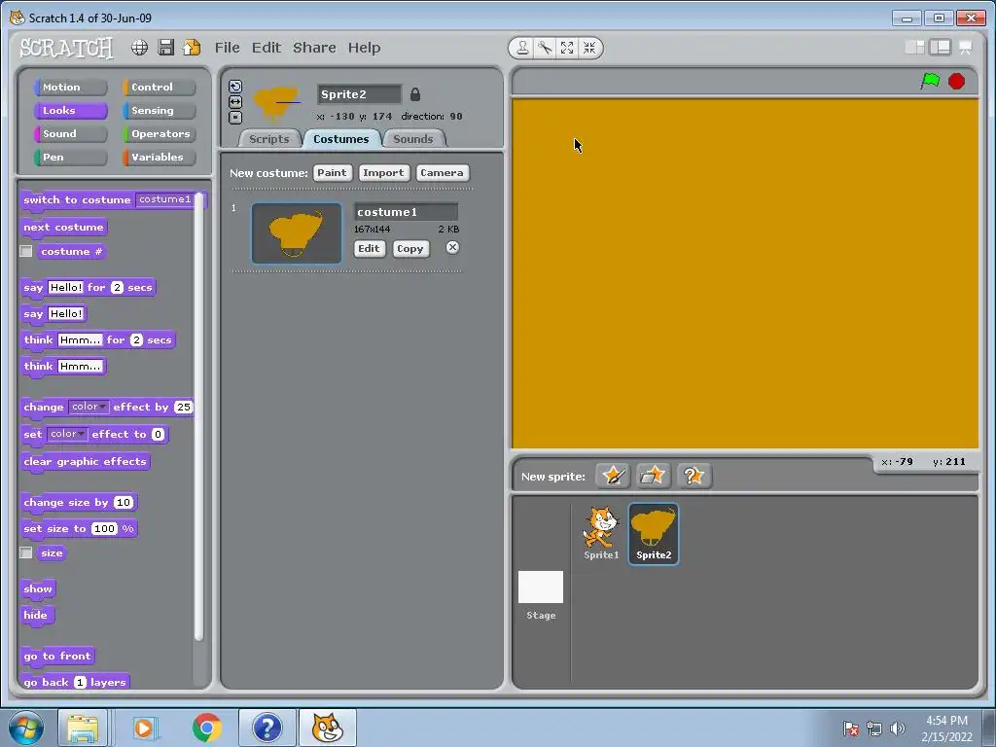Image resolution: width=996 pixels, height=747 pixels.
Task: Click the Paint new costume button
Action: pos(333,173)
